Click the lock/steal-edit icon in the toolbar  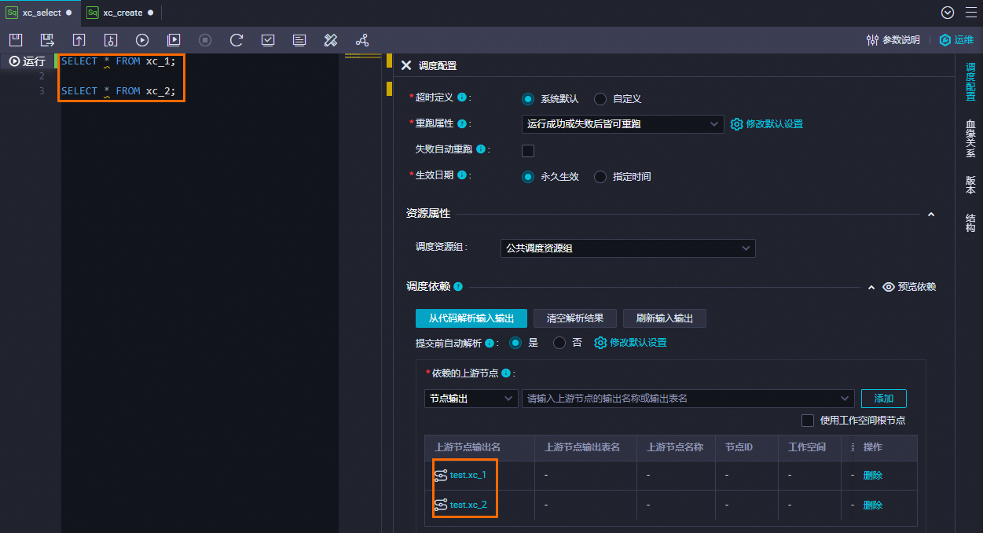coord(110,40)
